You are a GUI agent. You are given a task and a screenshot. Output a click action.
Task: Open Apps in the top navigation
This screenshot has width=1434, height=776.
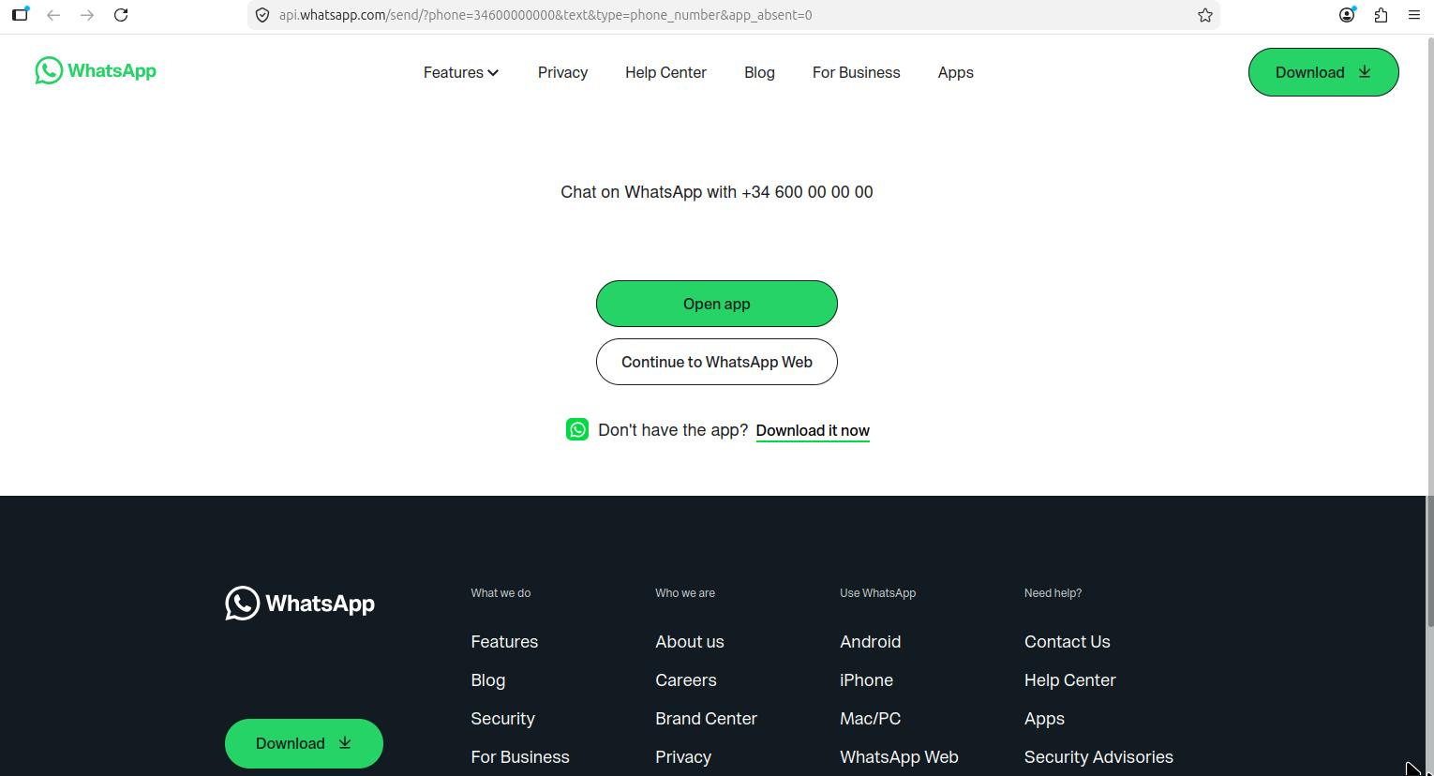pyautogui.click(x=956, y=72)
